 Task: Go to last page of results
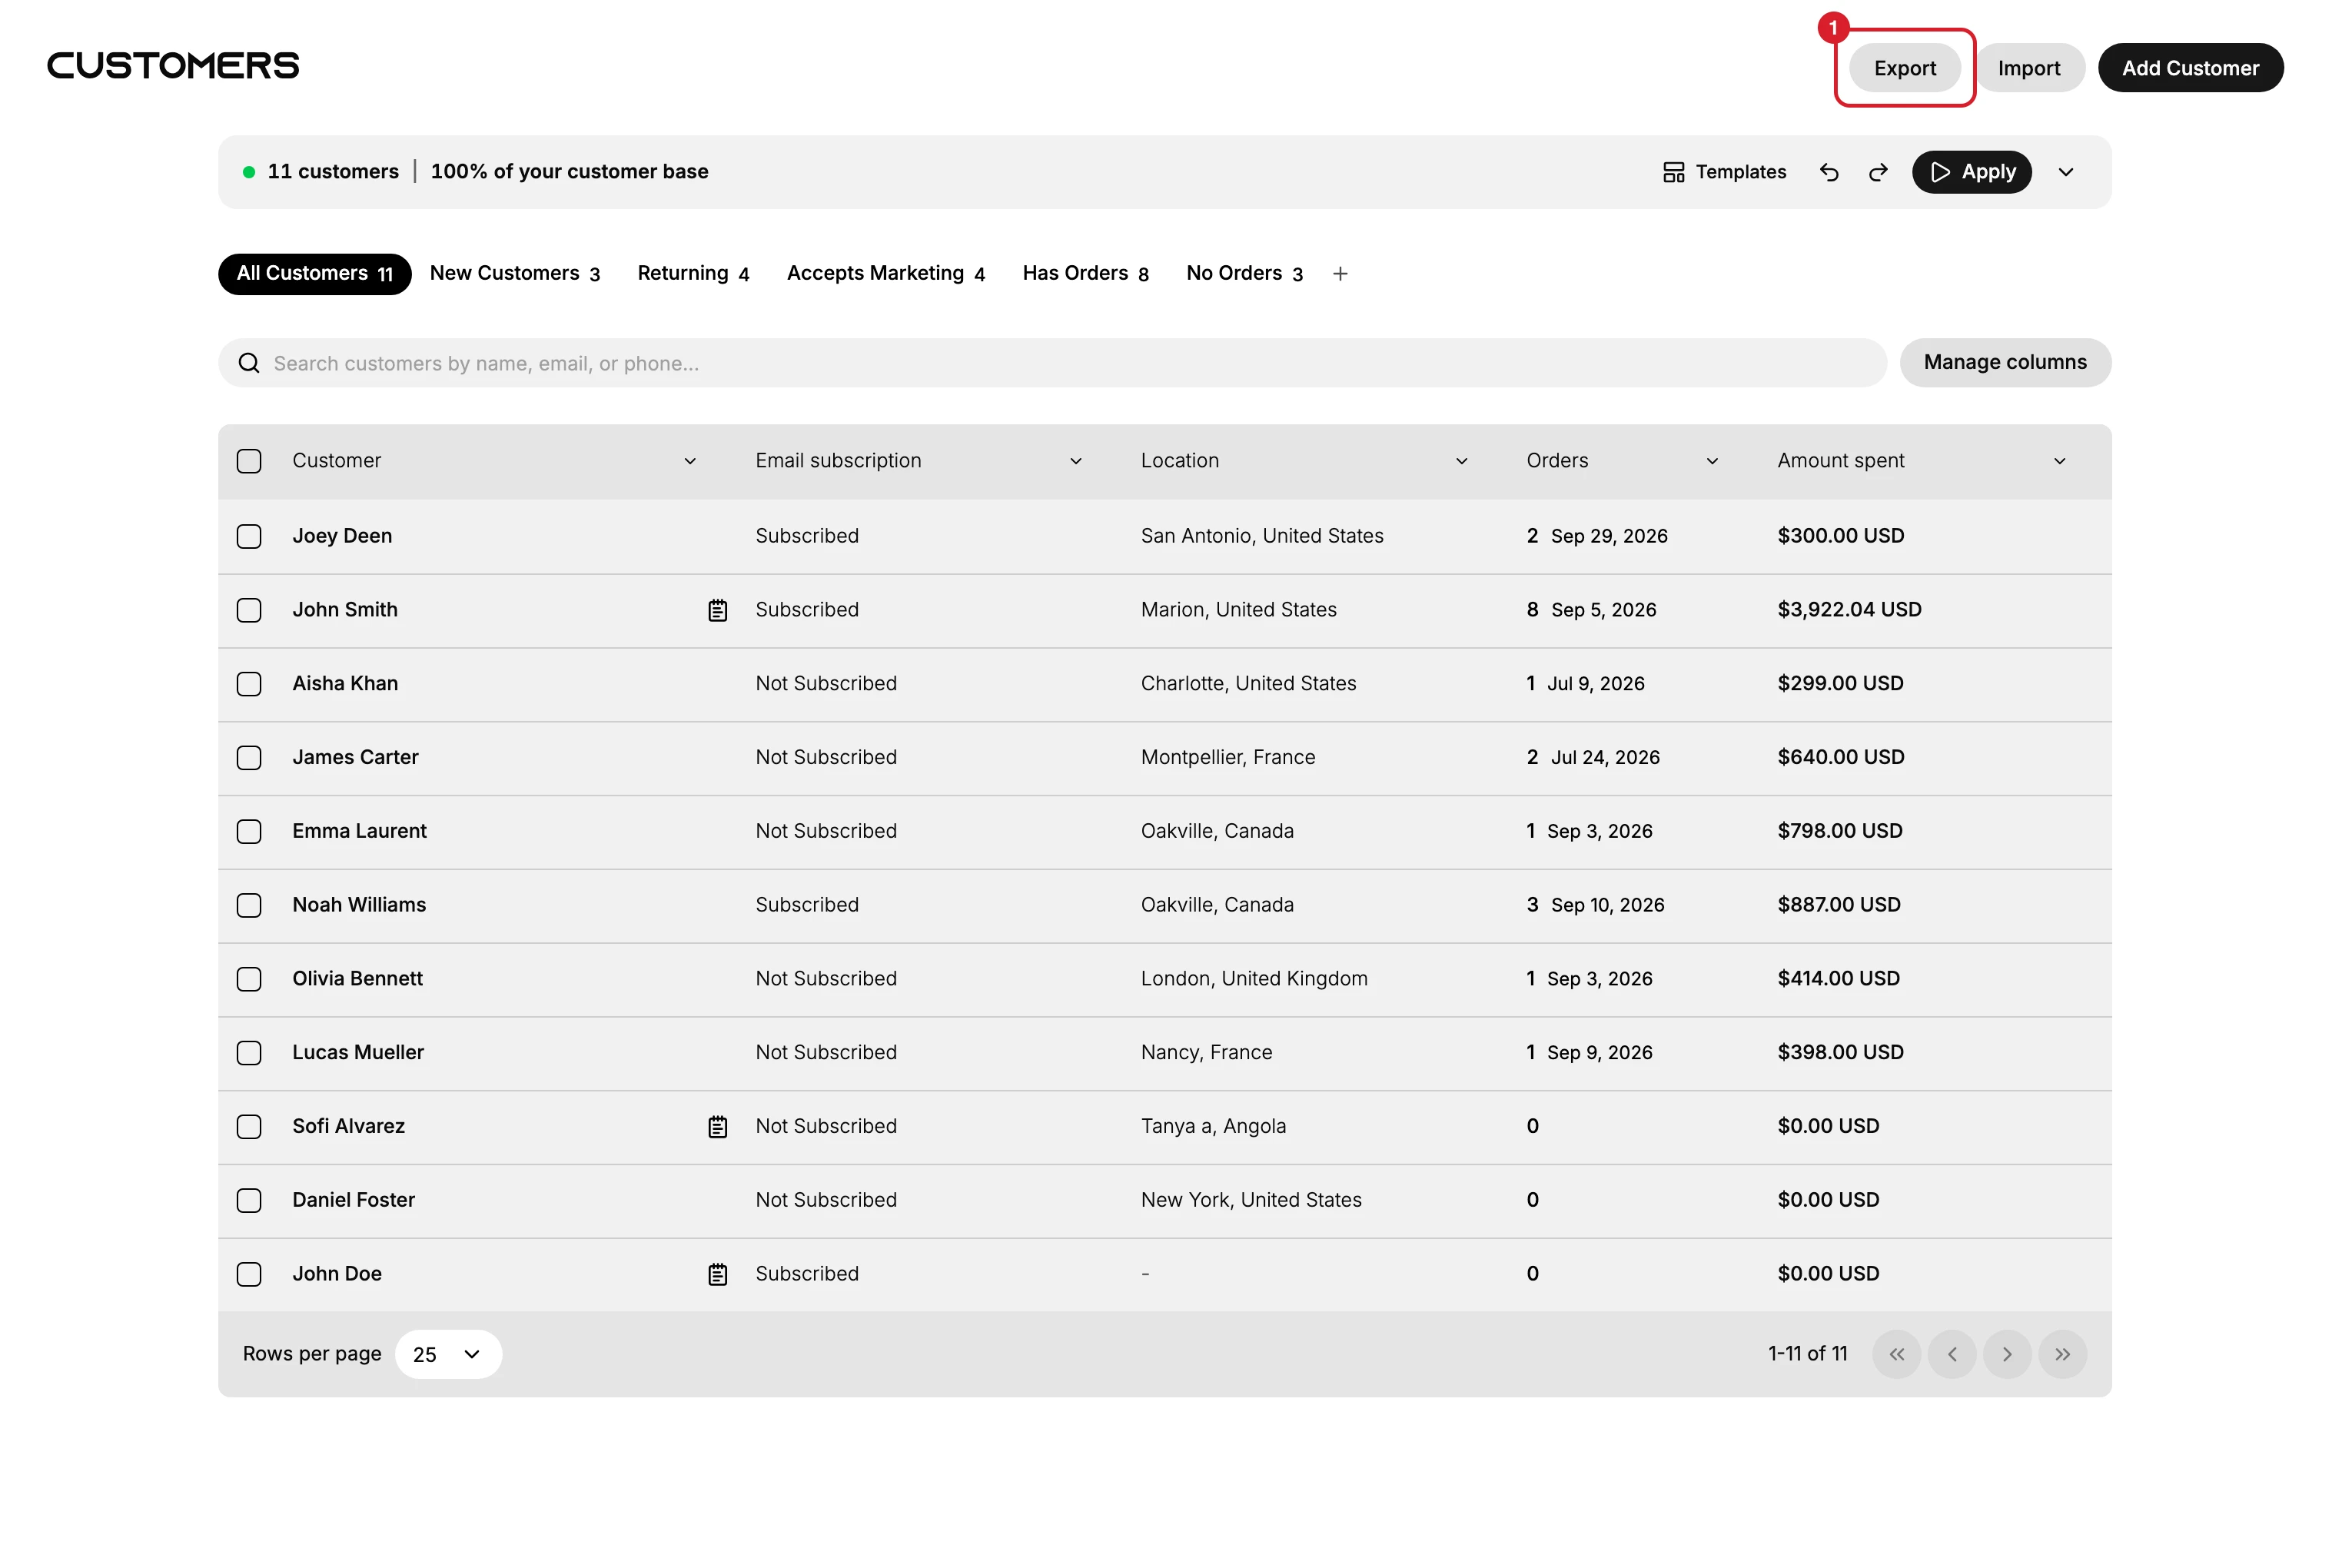[2063, 1354]
